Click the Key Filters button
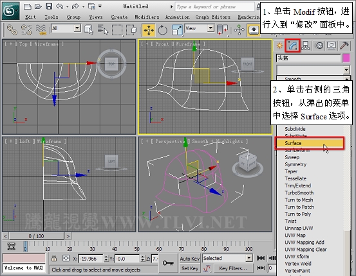This screenshot has width=356, height=276. [x=233, y=268]
